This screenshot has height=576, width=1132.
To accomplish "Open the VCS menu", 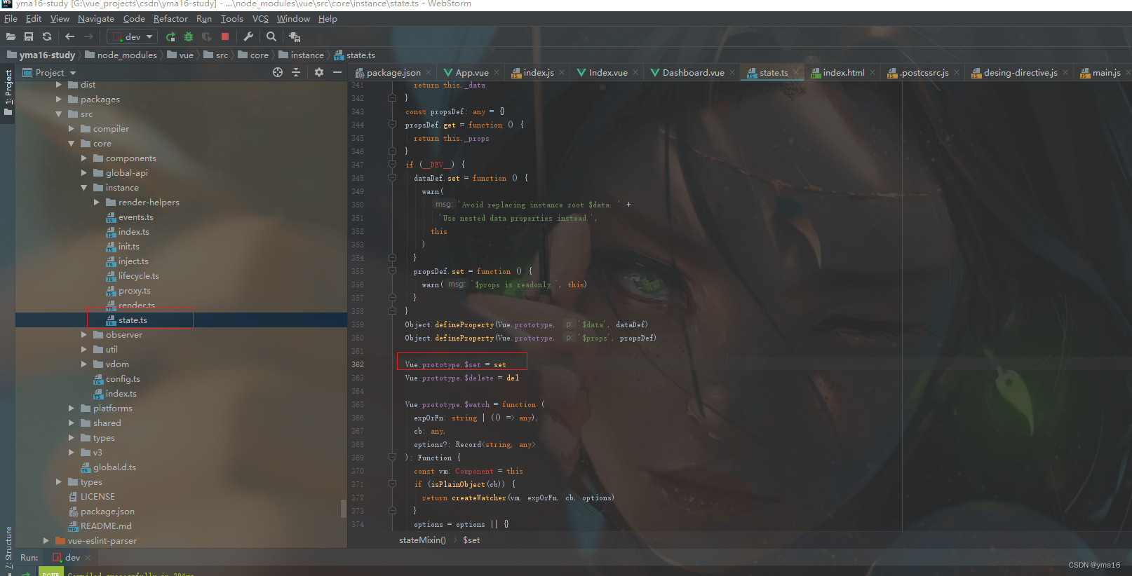I will coord(260,19).
